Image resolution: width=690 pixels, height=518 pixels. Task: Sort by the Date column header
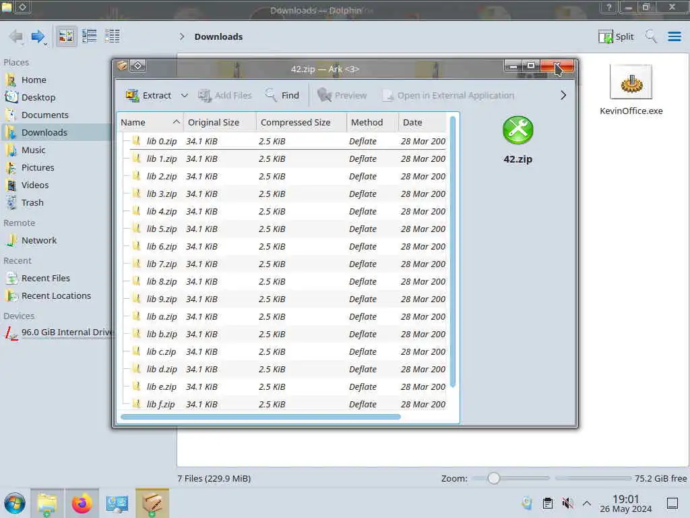[422, 123]
